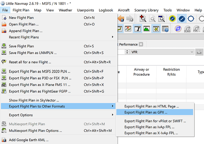
Task: Click the ICAO airspaces icon
Action: (187, 29)
